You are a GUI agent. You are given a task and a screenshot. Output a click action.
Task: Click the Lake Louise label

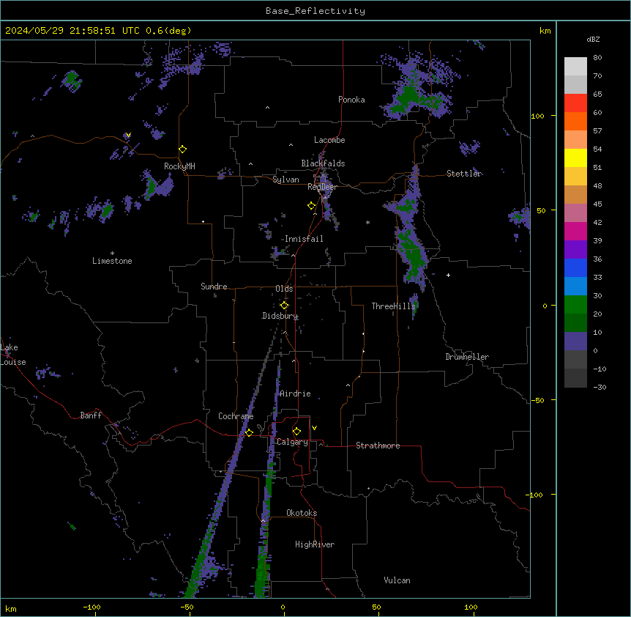point(12,355)
